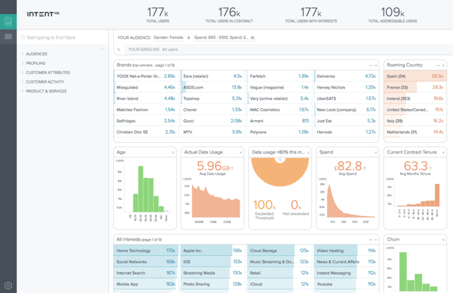Viewport: 453px width, 293px height.
Task: Close the All Interests panel
Action: pos(376,240)
